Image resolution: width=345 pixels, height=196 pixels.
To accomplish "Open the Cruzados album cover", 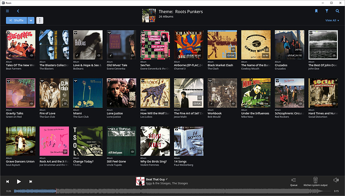I will (x=289, y=45).
